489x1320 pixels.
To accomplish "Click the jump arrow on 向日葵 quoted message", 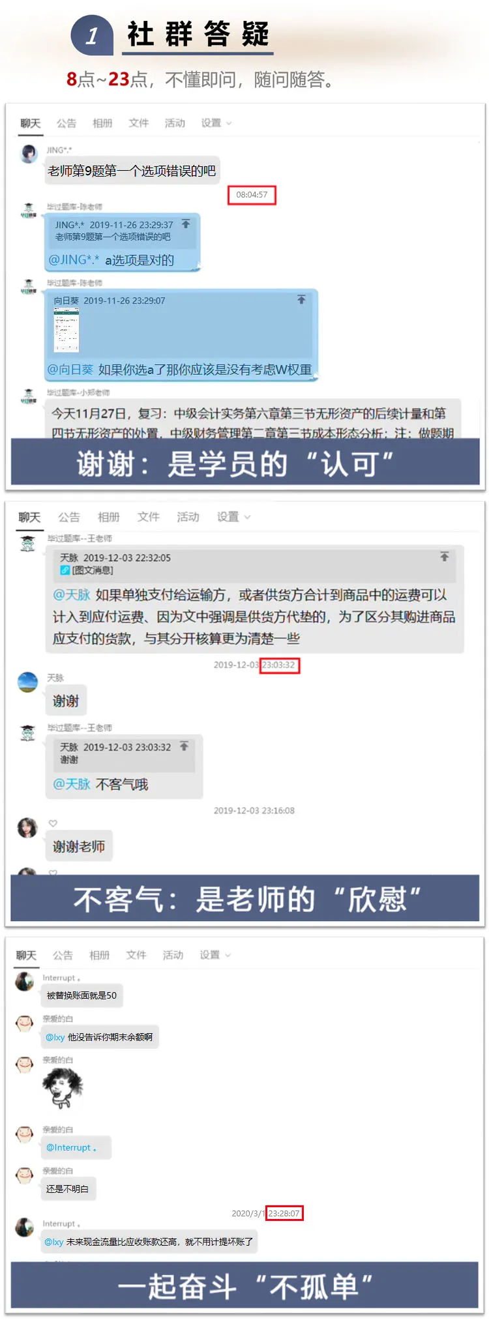I will 301,299.
